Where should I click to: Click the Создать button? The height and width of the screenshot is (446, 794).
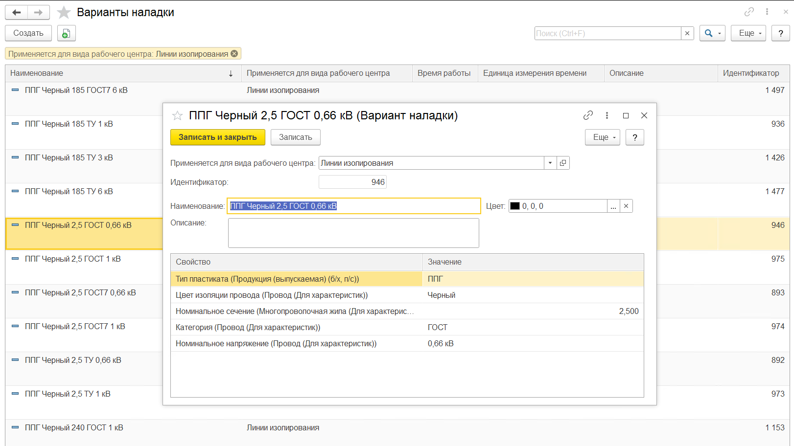pos(28,33)
